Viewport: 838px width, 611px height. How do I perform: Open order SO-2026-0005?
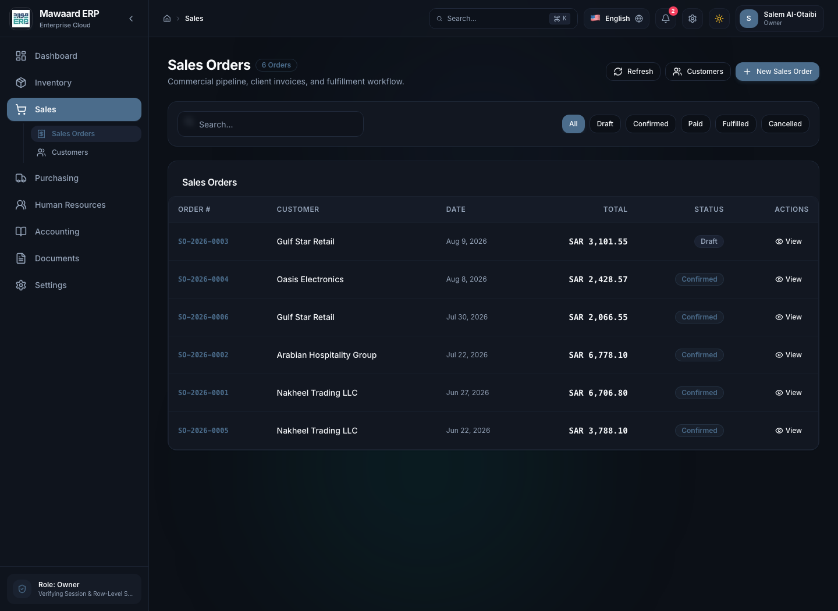point(203,431)
